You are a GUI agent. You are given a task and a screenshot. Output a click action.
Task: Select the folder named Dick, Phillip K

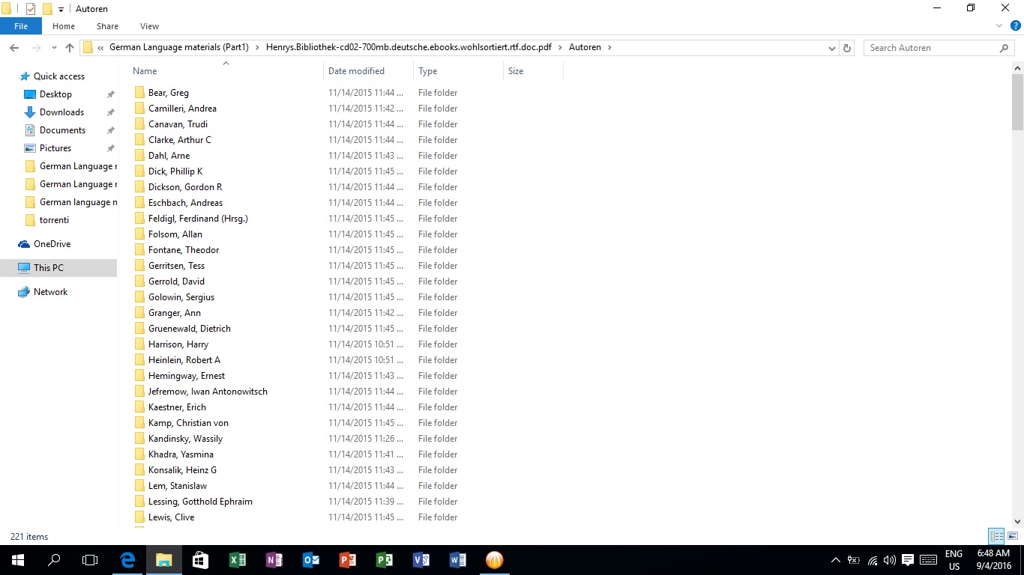pyautogui.click(x=175, y=171)
